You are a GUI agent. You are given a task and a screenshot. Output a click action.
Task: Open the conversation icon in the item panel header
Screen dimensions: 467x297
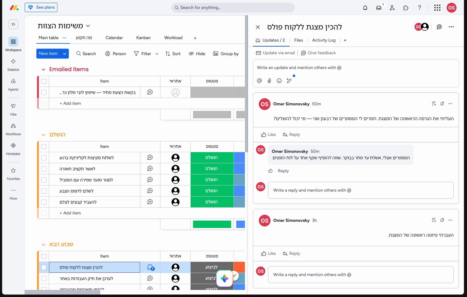pos(439,27)
